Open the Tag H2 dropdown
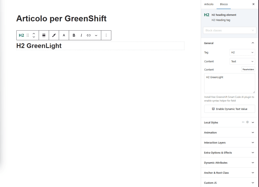Image resolution: width=259 pixels, height=187 pixels. (x=242, y=52)
